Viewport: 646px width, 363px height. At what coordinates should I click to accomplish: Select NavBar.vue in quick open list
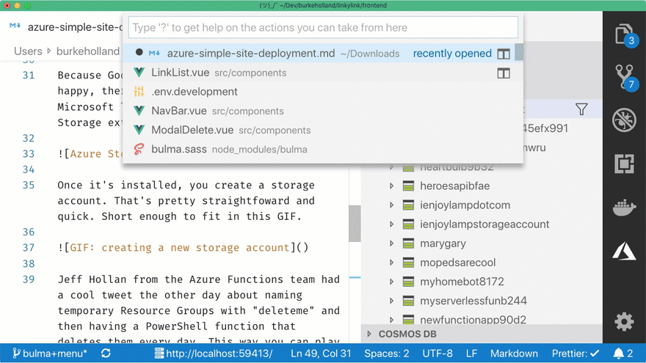322,111
